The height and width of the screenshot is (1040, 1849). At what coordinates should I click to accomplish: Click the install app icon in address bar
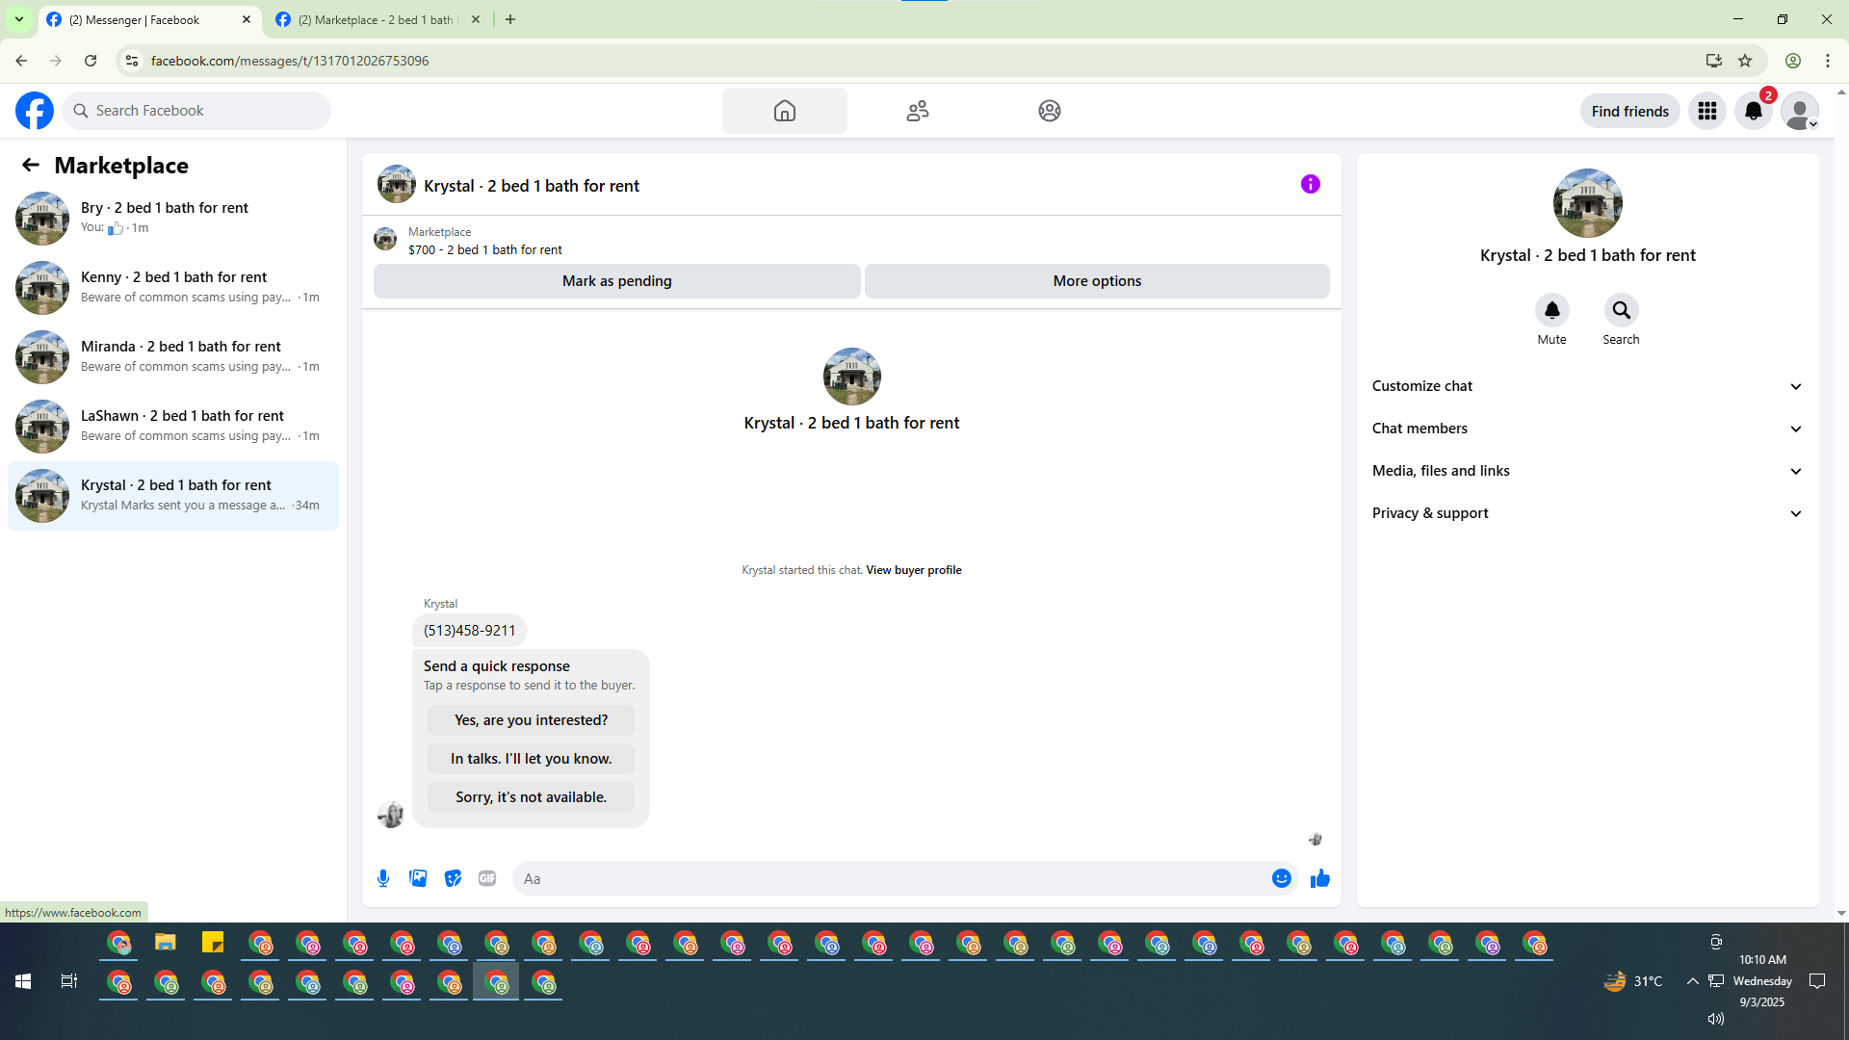pos(1714,61)
